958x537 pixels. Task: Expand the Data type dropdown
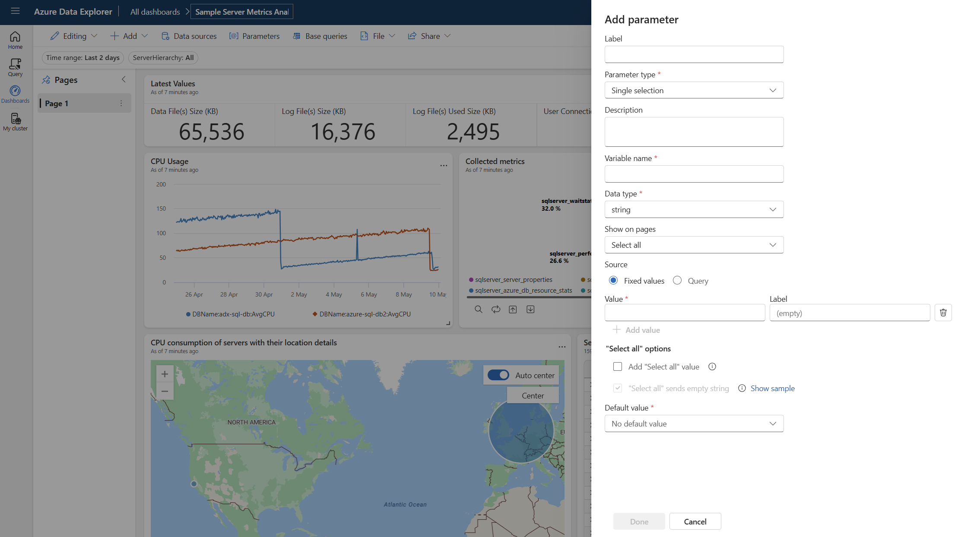coord(694,209)
